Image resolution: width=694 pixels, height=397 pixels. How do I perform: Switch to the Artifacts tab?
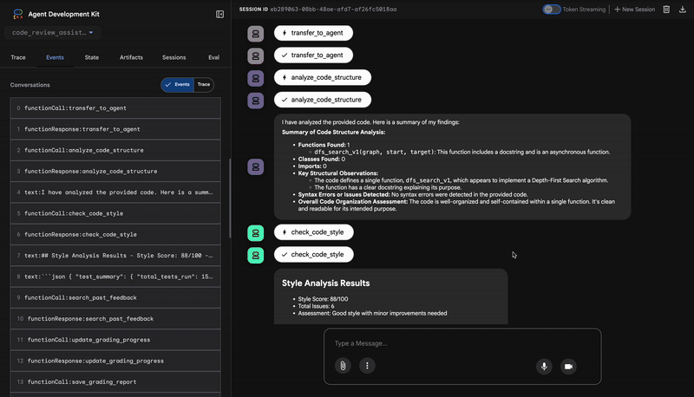pos(131,57)
